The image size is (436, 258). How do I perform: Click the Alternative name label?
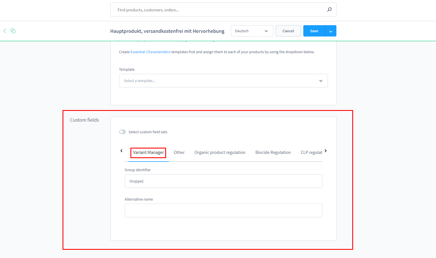pyautogui.click(x=139, y=199)
